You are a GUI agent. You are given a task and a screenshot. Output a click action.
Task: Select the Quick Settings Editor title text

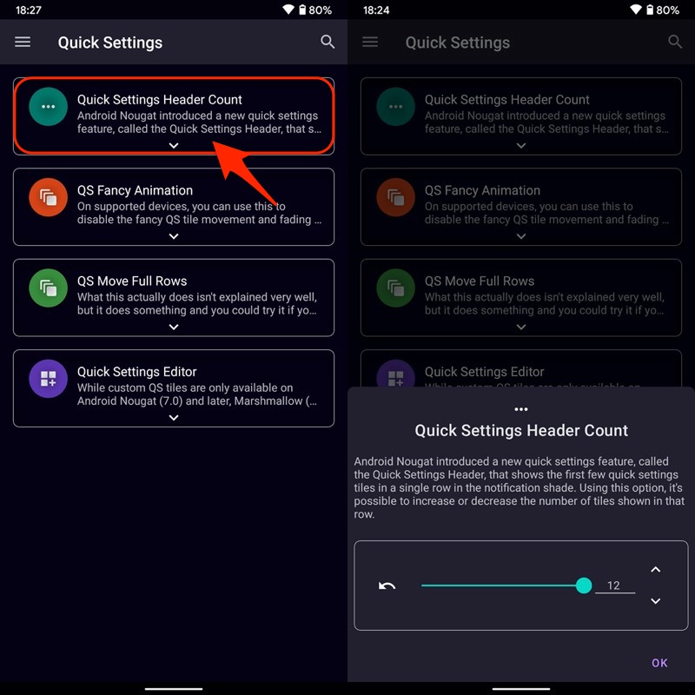(x=137, y=372)
